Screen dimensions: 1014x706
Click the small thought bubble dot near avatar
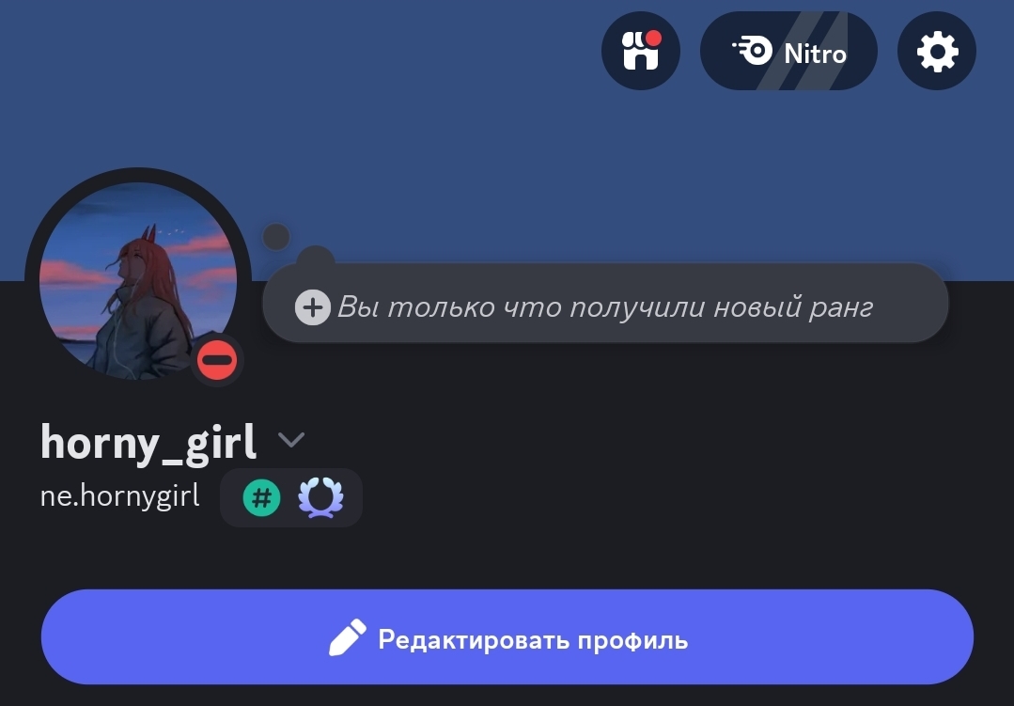tap(276, 237)
